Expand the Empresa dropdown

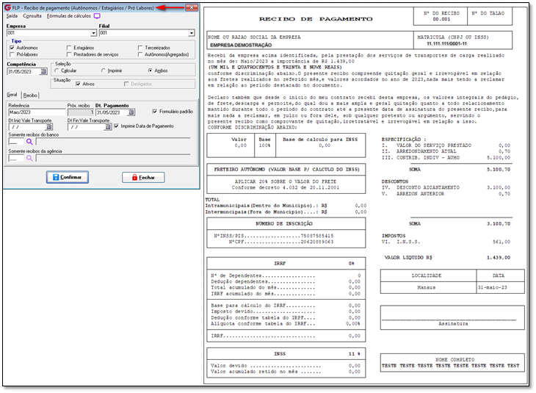coord(93,33)
